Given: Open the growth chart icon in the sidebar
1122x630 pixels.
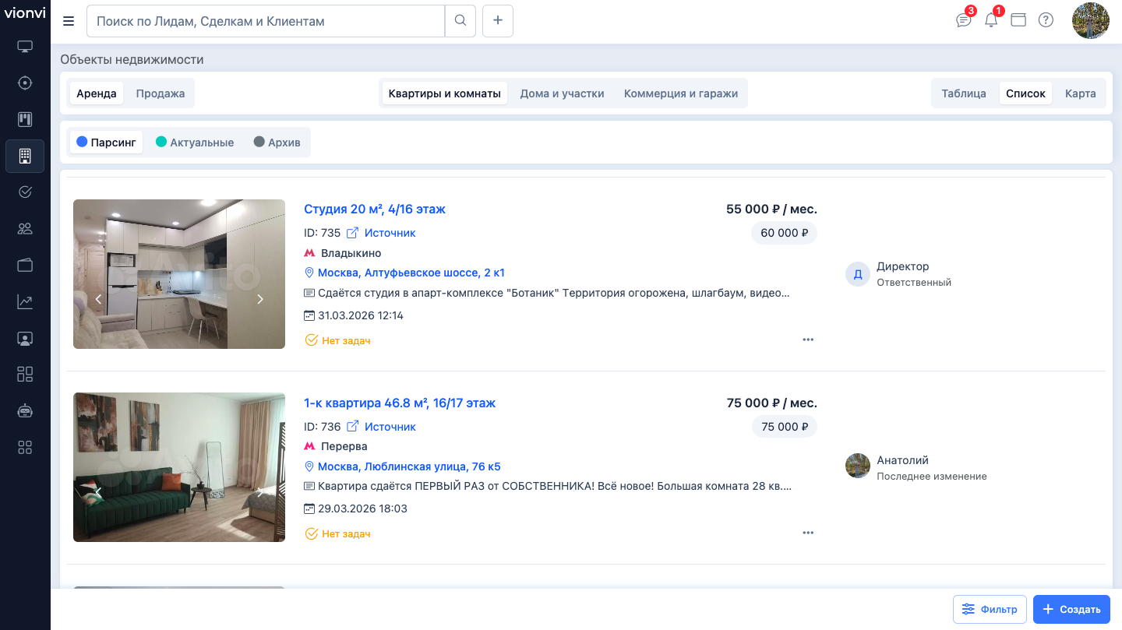Looking at the screenshot, I should [25, 301].
